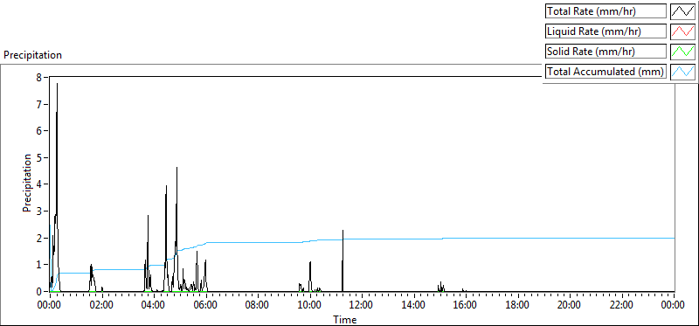Click the Total Accumulated blue line swatch

(x=683, y=72)
